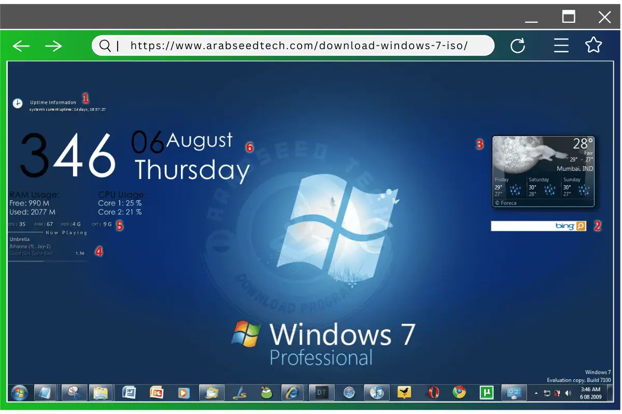Open iTunes from the taskbar
Viewport: 622px width, 414px height.
coord(377,393)
